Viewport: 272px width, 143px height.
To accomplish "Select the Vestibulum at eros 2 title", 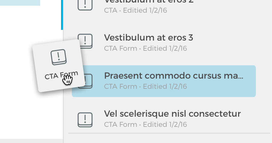I will pyautogui.click(x=149, y=1).
